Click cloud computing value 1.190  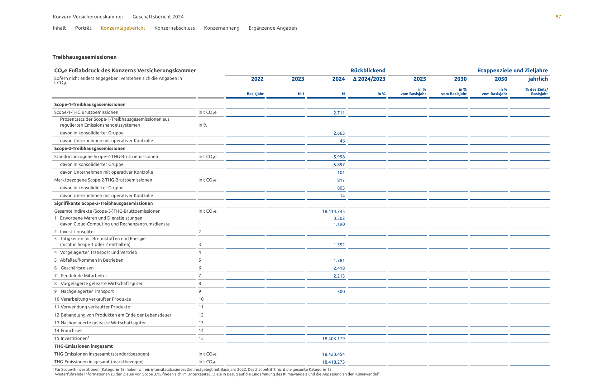[339, 224]
